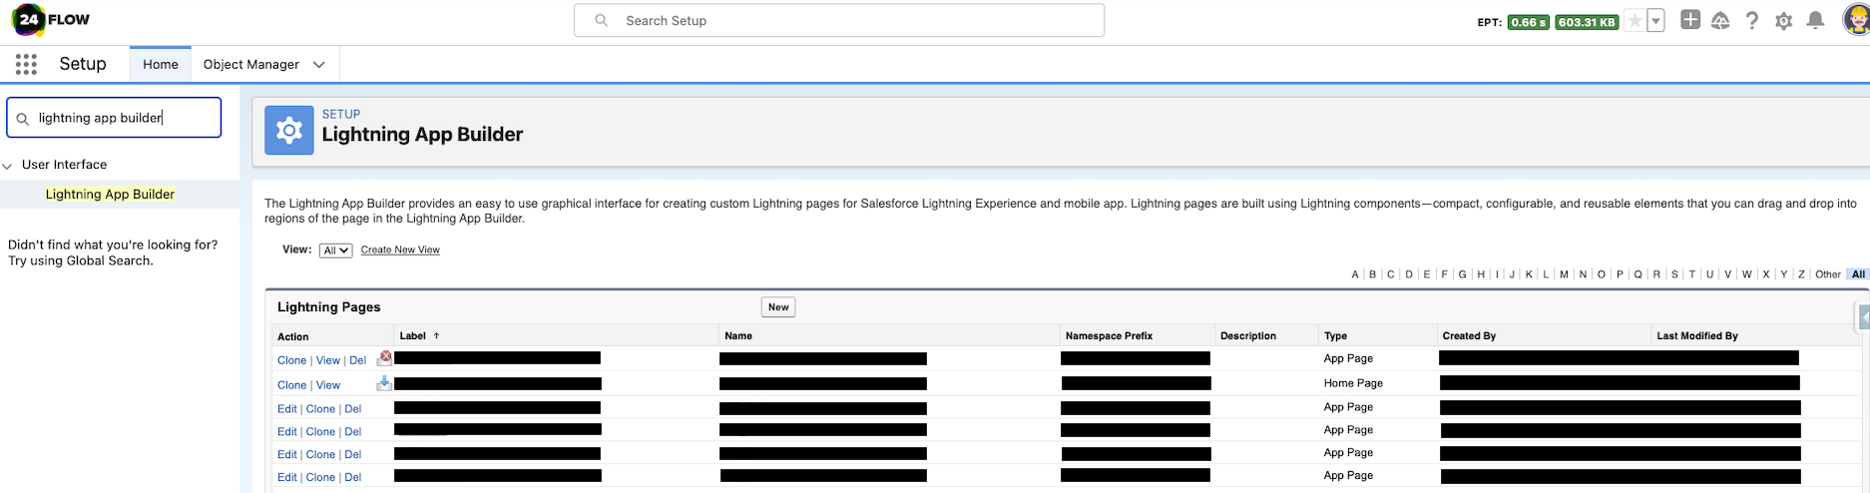Click the installed package icon in second row
The image size is (1870, 493).
(x=384, y=383)
